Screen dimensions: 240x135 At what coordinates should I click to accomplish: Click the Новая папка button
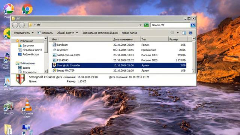pos(129,33)
